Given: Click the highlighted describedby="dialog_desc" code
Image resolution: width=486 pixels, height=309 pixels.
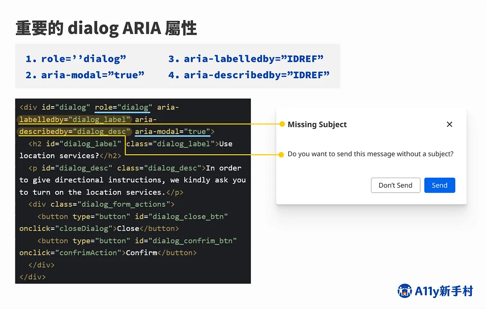Looking at the screenshot, I should click(75, 132).
